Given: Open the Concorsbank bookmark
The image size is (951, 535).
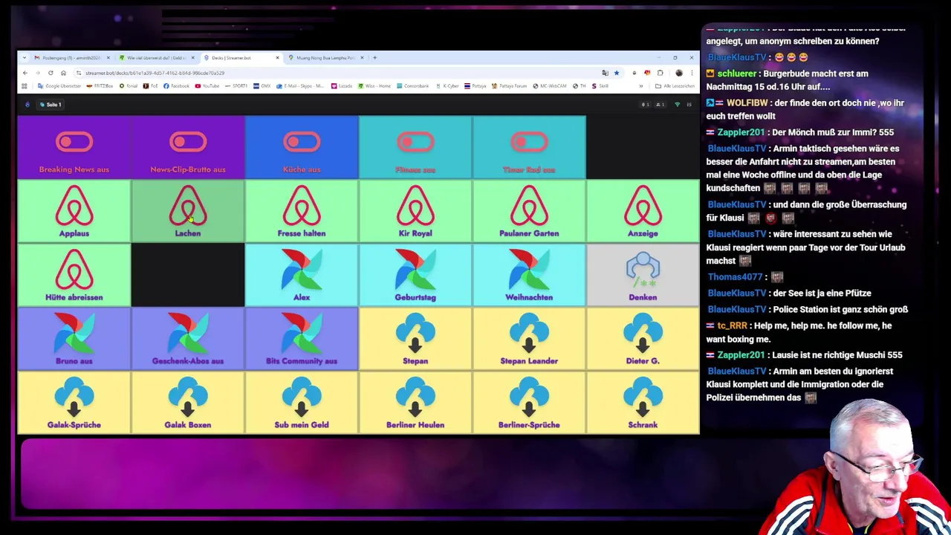Looking at the screenshot, I should [x=412, y=86].
